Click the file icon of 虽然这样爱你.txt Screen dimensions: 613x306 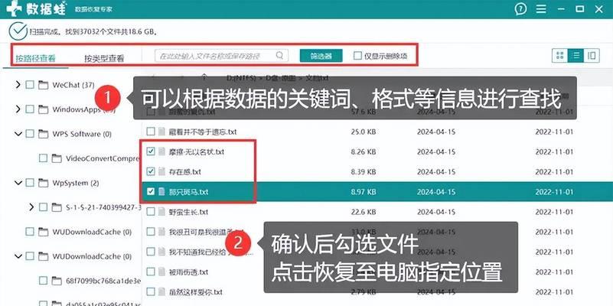(161, 291)
